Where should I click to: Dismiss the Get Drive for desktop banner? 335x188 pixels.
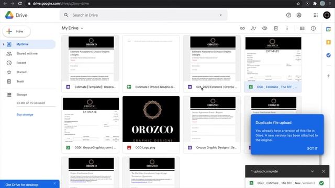coord(54,183)
